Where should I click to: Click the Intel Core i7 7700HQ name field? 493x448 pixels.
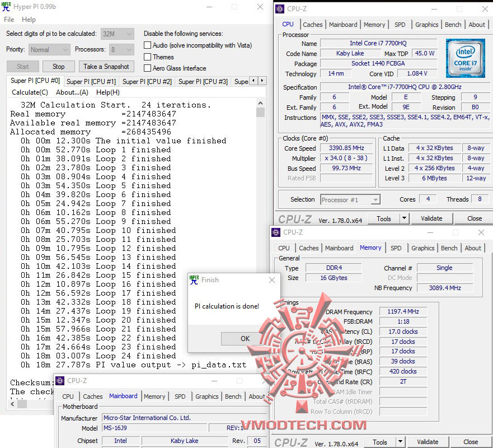pos(378,43)
